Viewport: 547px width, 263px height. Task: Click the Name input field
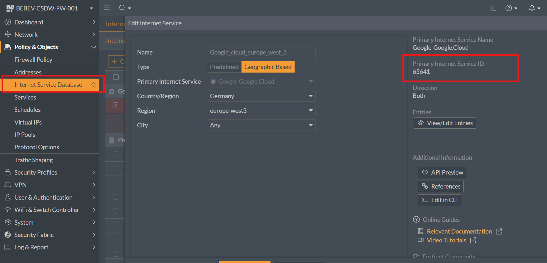pyautogui.click(x=261, y=52)
